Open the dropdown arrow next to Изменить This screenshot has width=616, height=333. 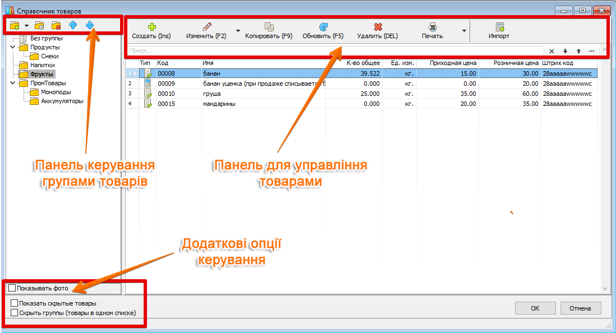click(x=238, y=31)
